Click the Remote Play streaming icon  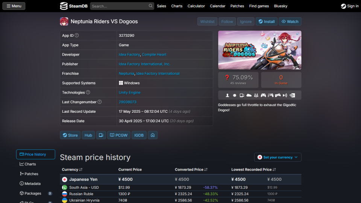(x=285, y=95)
